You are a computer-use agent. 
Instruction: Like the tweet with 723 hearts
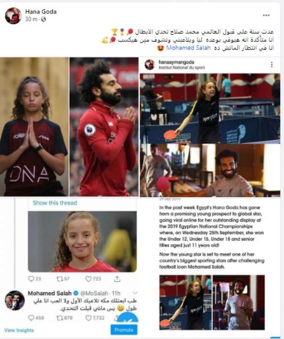click(88, 279)
